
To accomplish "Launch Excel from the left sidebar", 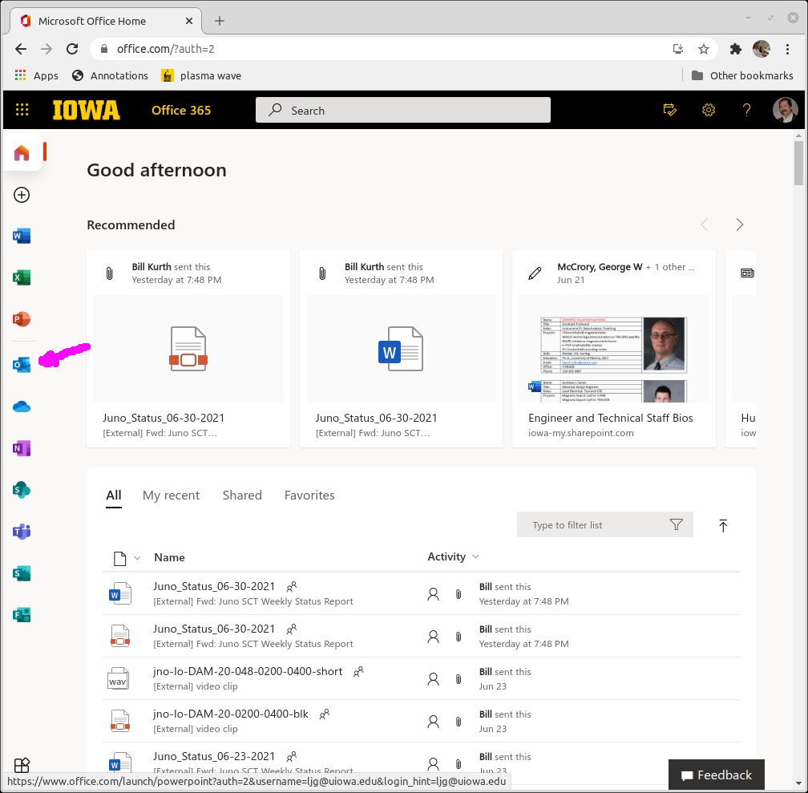I will click(22, 277).
